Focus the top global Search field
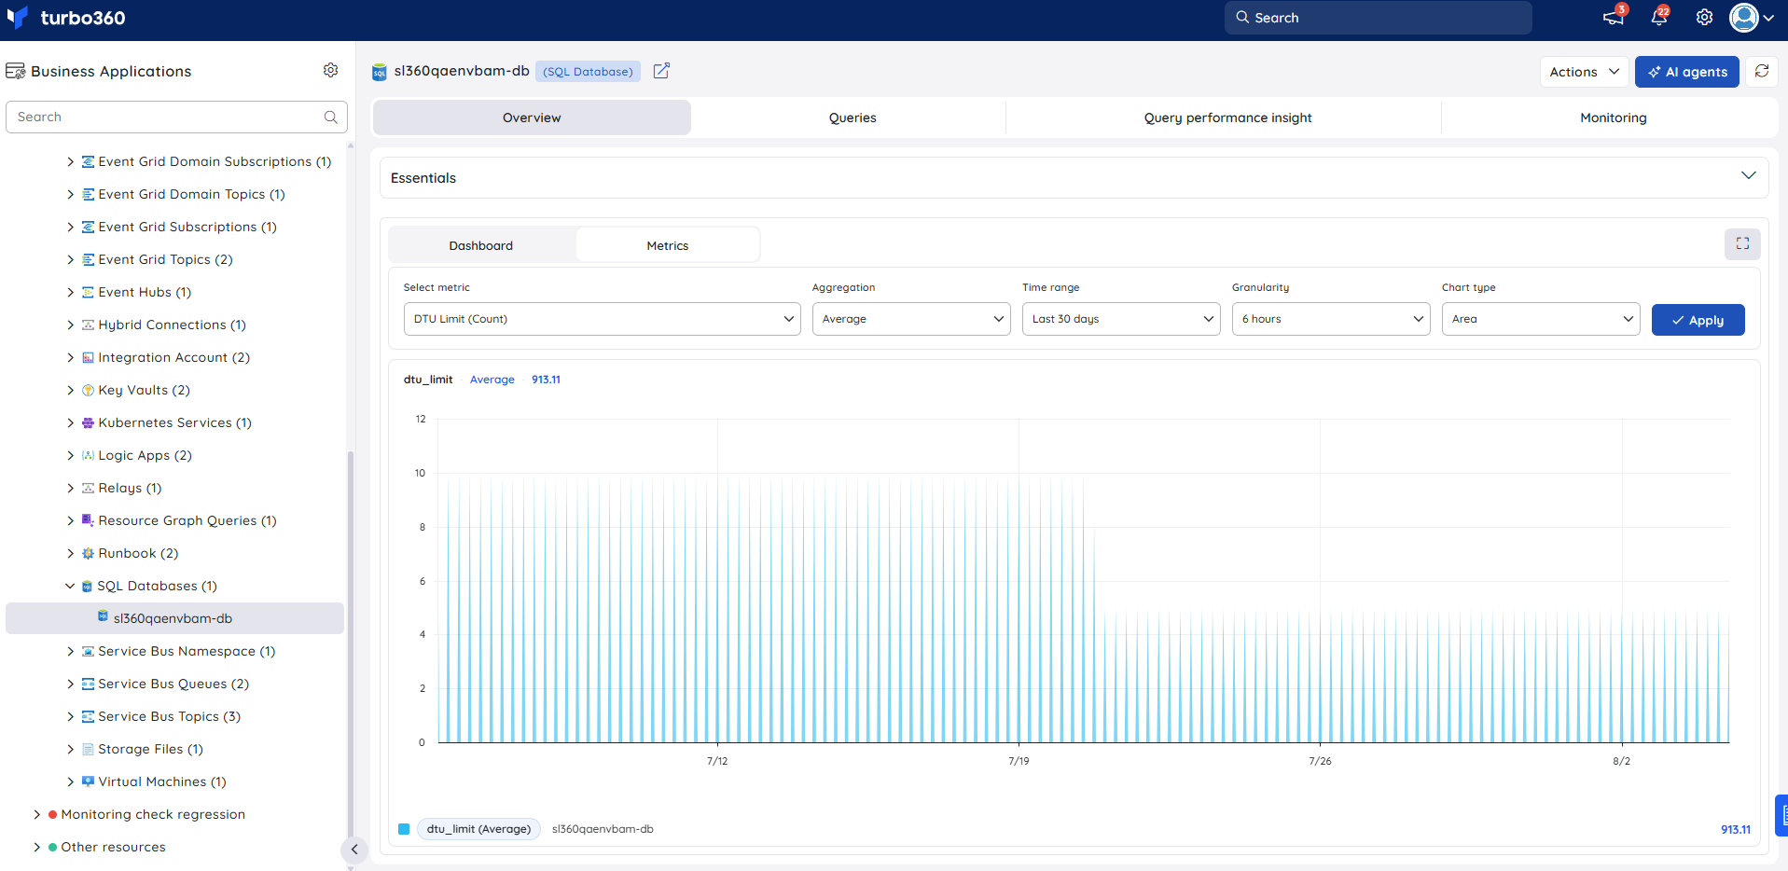The image size is (1788, 871). (1378, 18)
